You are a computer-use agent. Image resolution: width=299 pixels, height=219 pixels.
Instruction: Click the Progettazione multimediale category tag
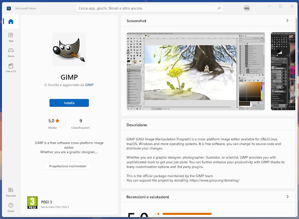coord(68,166)
